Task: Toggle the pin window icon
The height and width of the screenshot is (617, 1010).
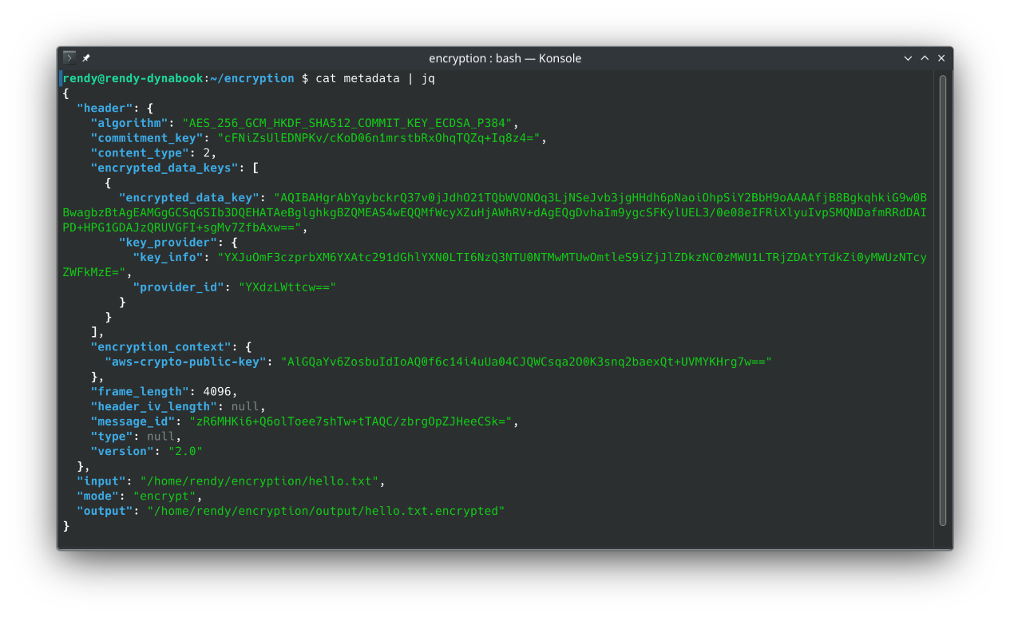Action: 86,58
